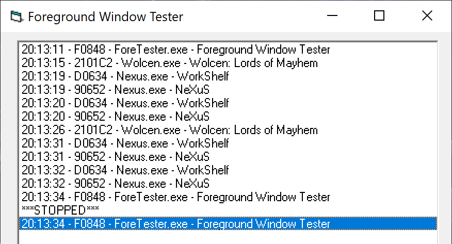Select the 20:13:15 Wolcen.exe log entry
452x244 pixels.
tap(169, 63)
